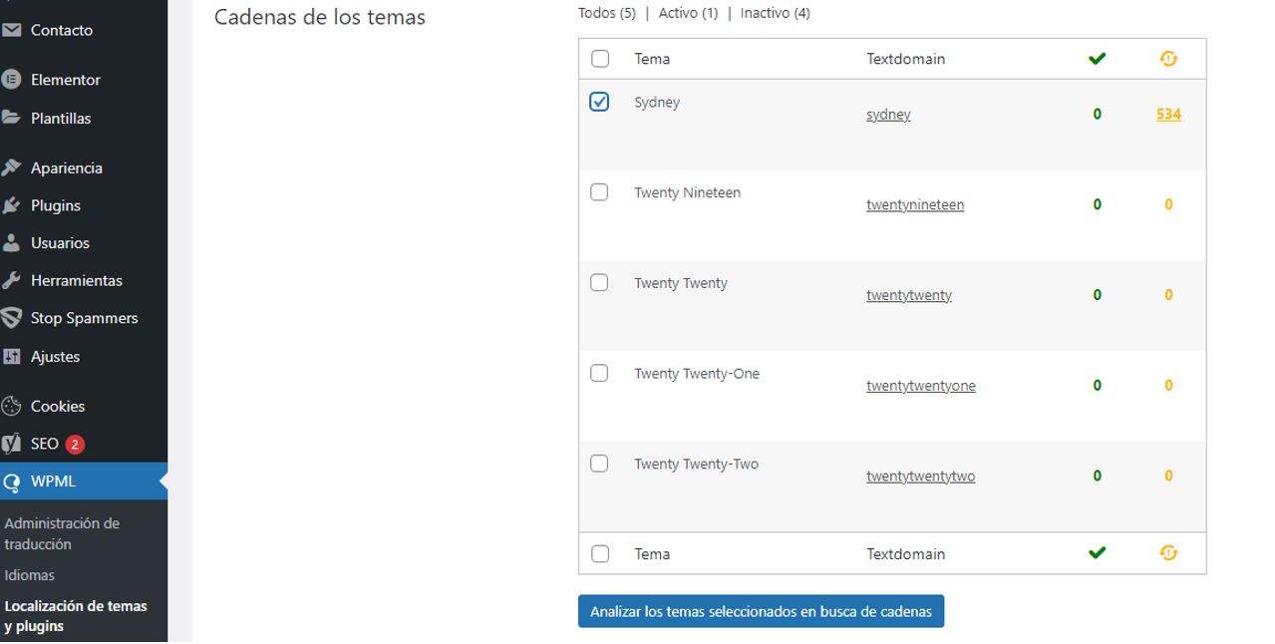Filter themes by Activo (1)
The width and height of the screenshot is (1275, 644).
(688, 13)
